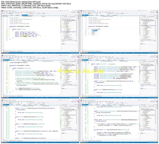This screenshot has width=159, height=144.
Task: Click 'CompleteTaskItemByIdAsync' line in fifth thumbnail
Action: tap(37, 131)
